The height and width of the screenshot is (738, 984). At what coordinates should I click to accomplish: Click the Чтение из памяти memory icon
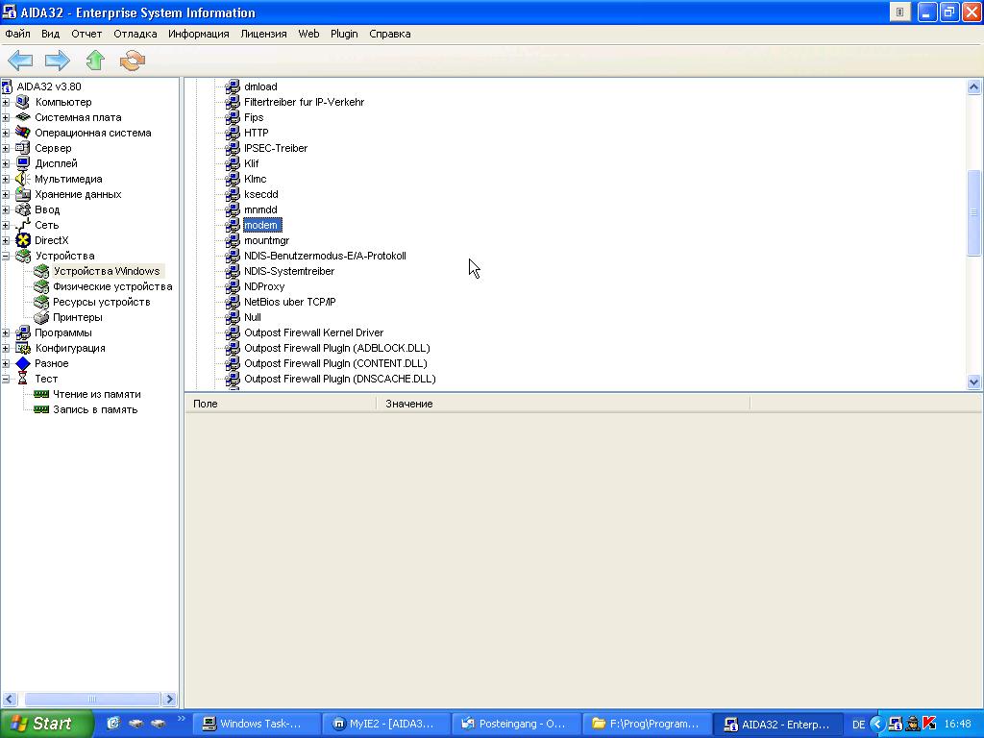coord(41,394)
